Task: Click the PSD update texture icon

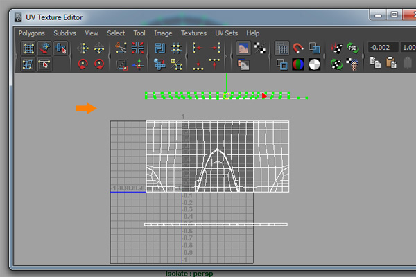Action: pos(353,48)
